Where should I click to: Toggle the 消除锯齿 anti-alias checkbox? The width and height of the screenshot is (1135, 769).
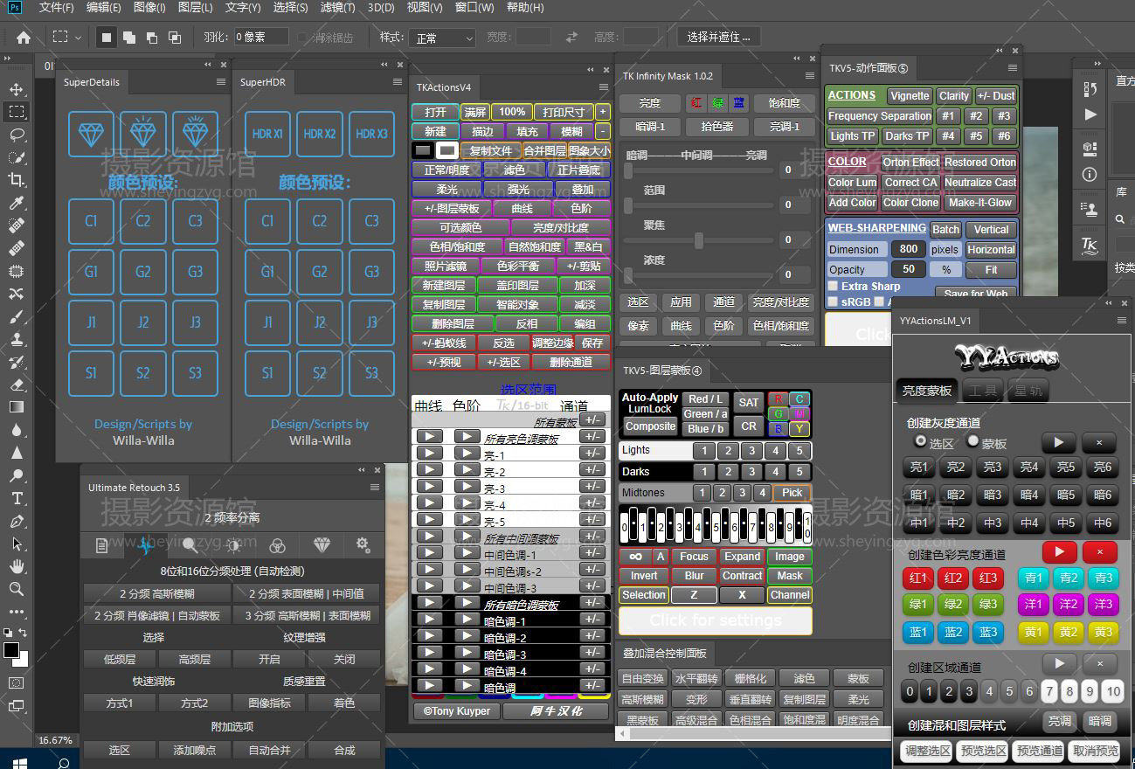[303, 38]
